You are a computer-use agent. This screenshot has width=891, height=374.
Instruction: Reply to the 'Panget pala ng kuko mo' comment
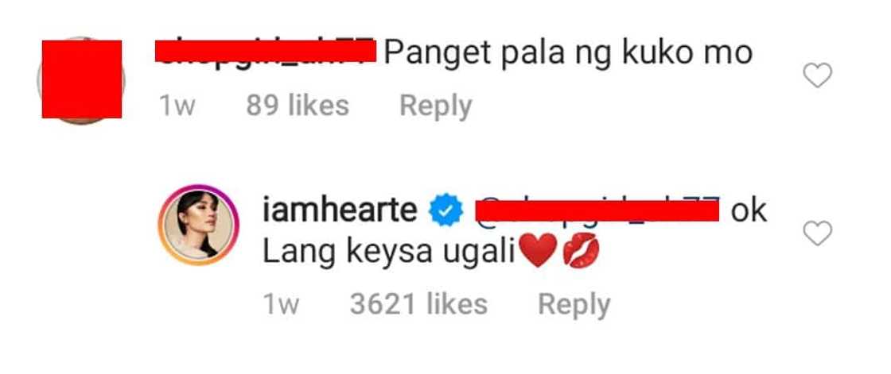coord(435,106)
